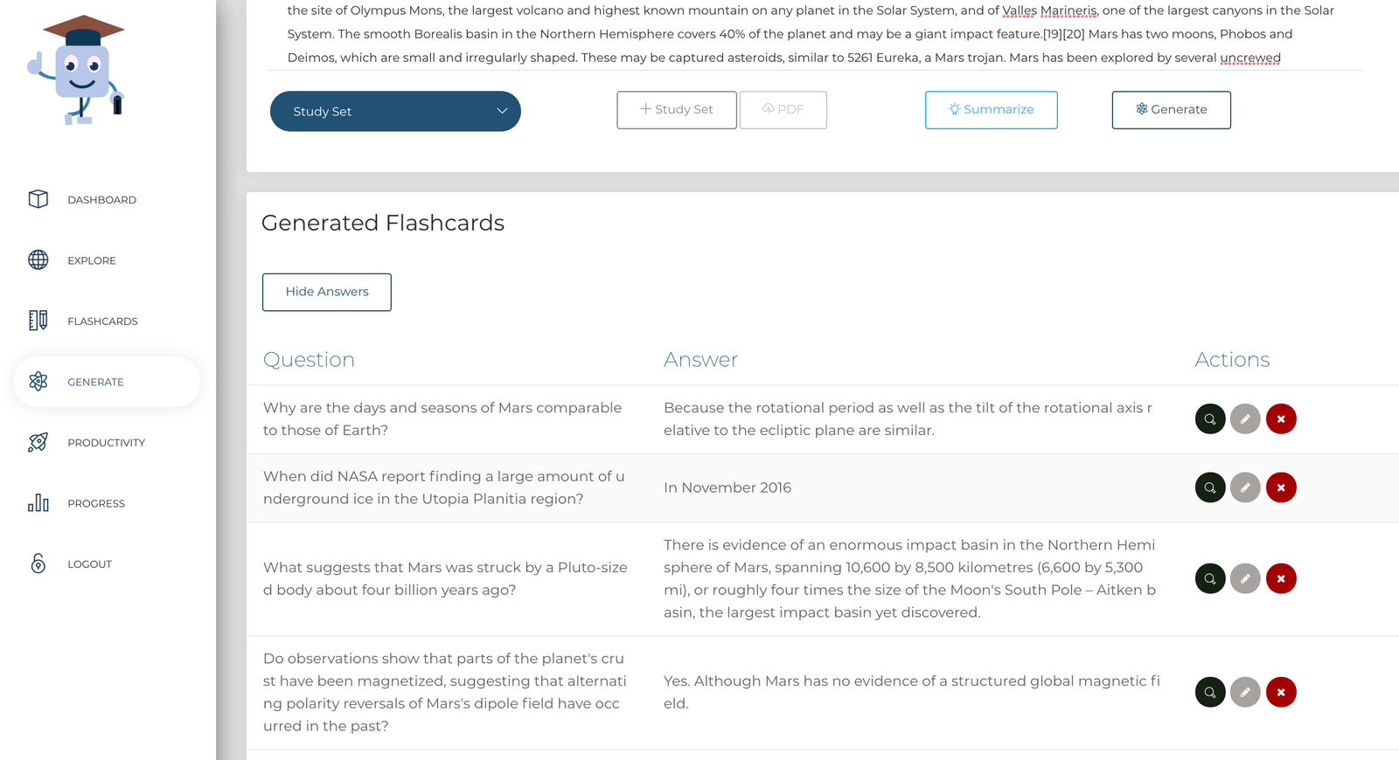Open magnifier view for the Utopia Planitia flashcard
Screen dimensions: 1399x760
[1209, 487]
